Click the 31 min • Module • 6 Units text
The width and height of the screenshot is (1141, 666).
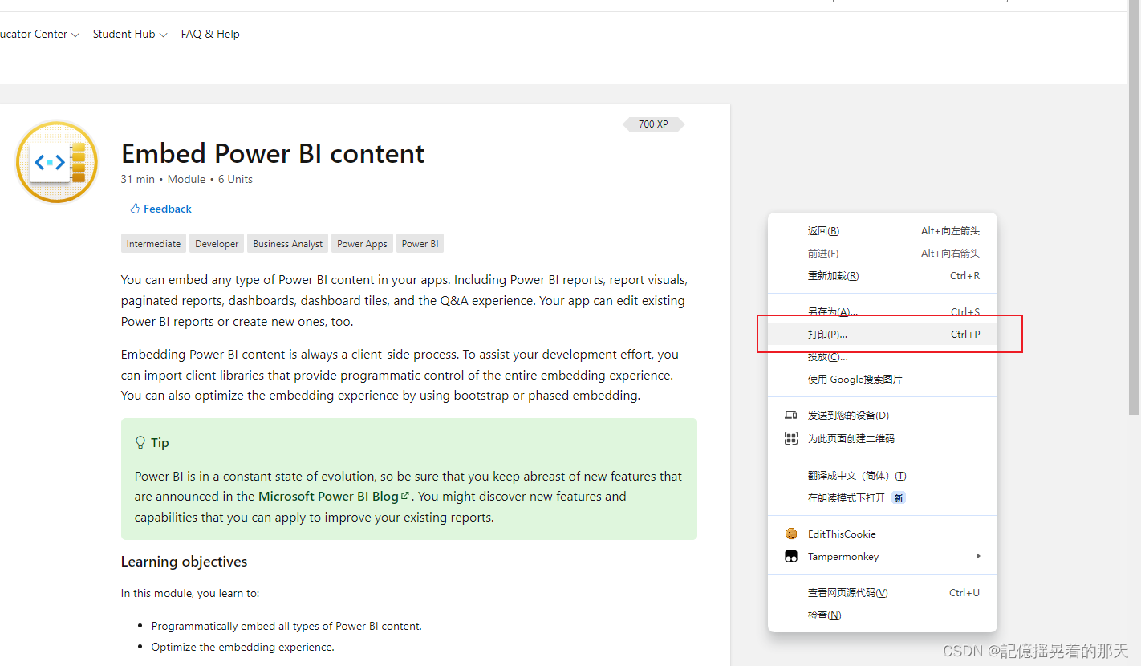pos(187,179)
